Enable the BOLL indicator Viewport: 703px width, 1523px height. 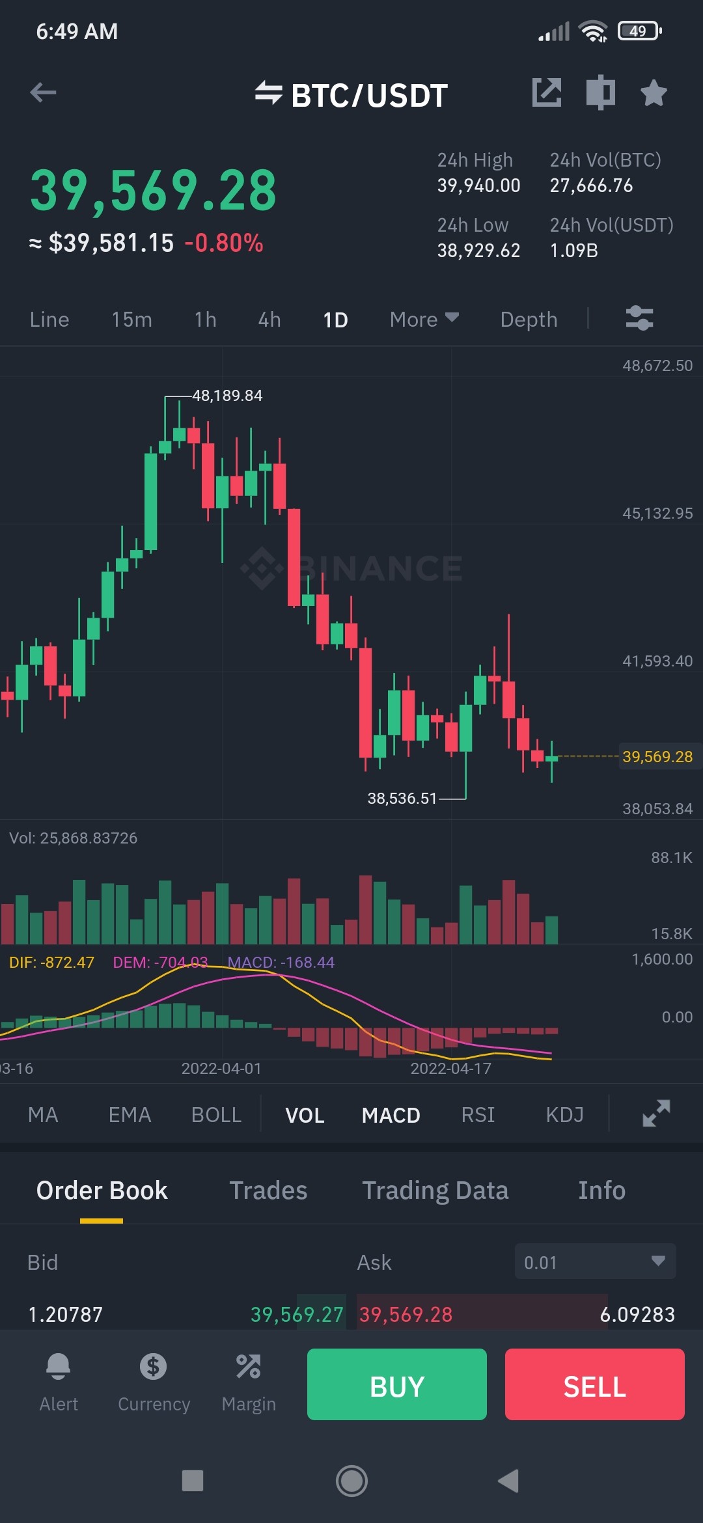pos(216,1115)
